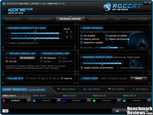153x115 pixels.
Task: Increase X axis value with up arrow
Action: point(71,31)
